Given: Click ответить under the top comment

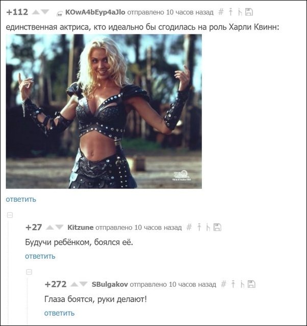Looking at the screenshot, I should click(x=21, y=199).
